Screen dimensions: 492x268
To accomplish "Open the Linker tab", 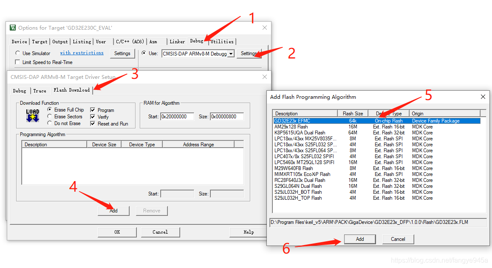I will (177, 42).
